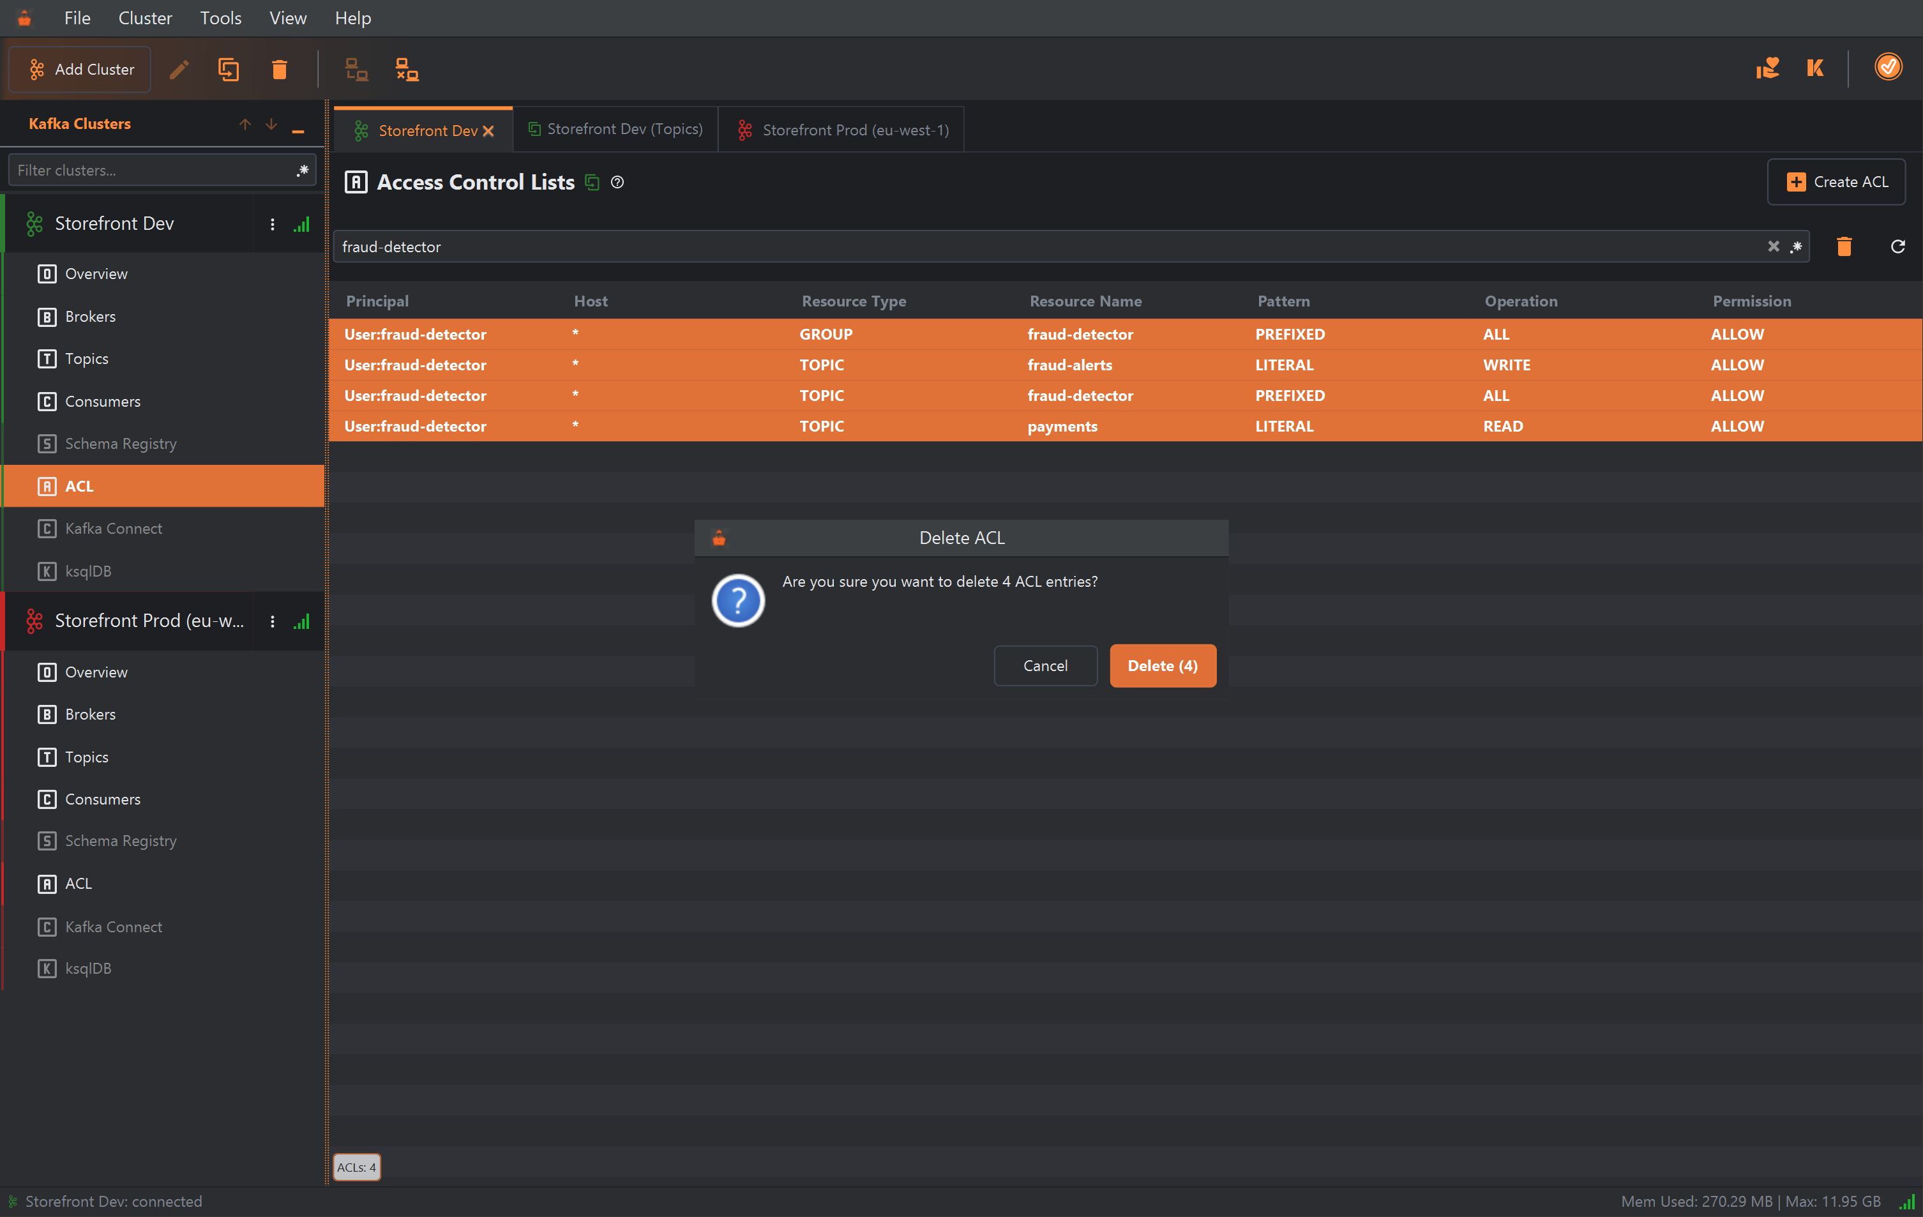1923x1217 pixels.
Task: Click the orange checkmark circle icon
Action: (1888, 67)
